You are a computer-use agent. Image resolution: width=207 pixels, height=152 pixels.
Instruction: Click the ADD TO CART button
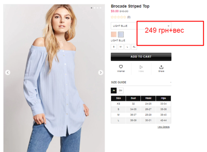pos(141,57)
